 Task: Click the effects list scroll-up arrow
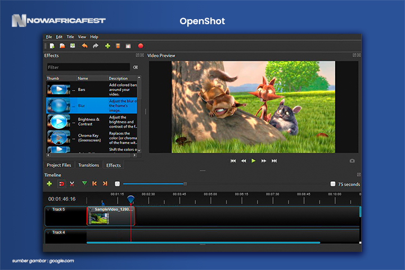point(139,77)
